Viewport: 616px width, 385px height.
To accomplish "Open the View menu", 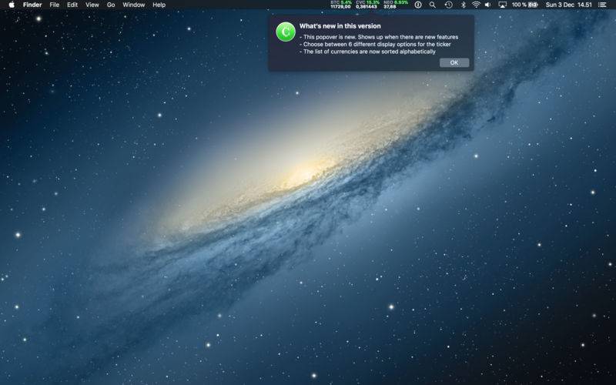I will click(92, 5).
